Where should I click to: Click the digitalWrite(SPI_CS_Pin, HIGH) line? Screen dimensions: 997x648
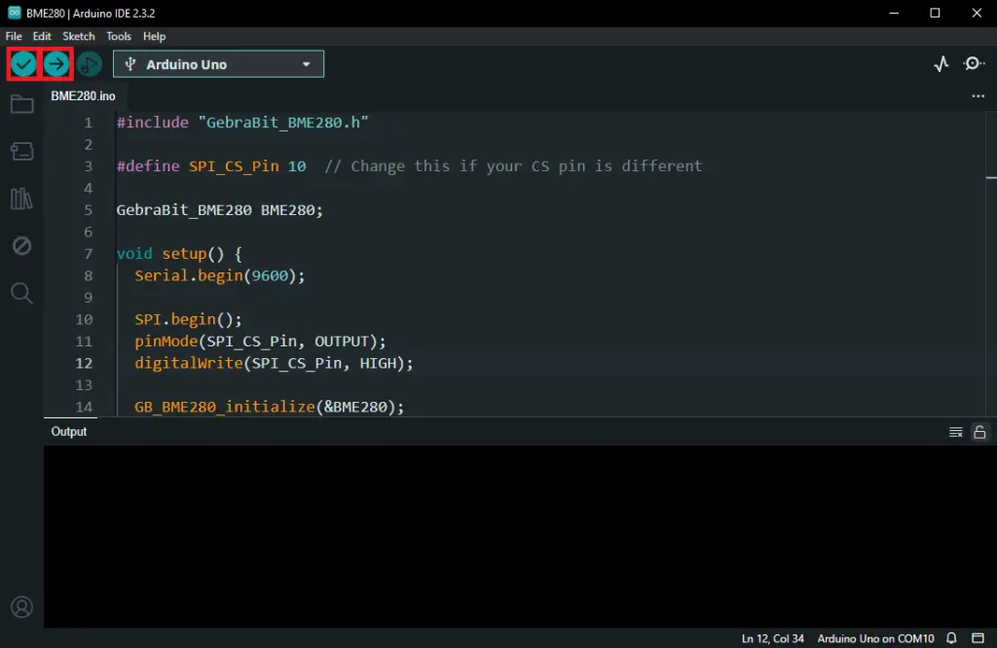coord(274,363)
